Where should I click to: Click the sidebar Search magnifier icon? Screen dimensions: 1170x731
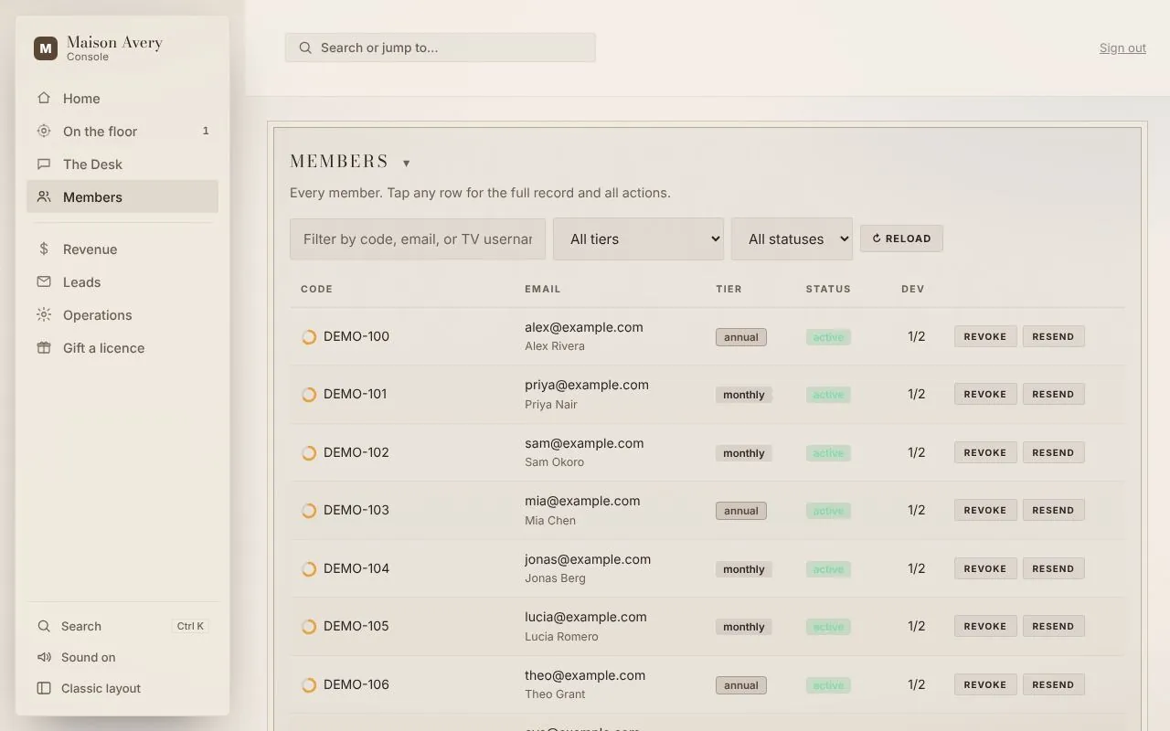pos(44,626)
